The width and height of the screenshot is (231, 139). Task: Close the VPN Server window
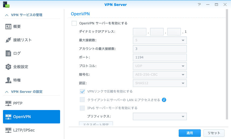tap(225, 5)
